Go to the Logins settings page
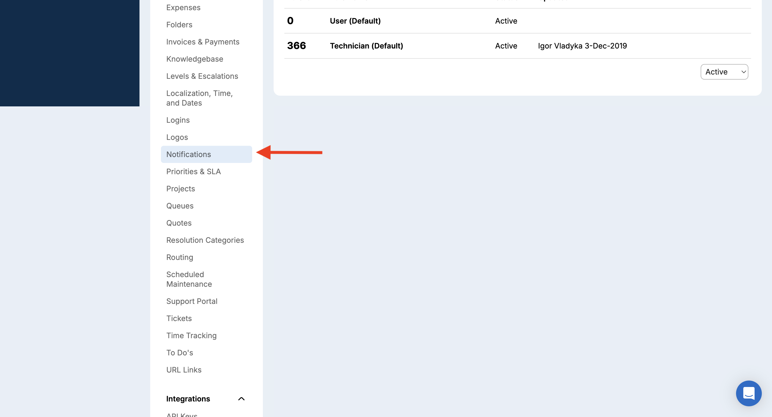 (178, 120)
